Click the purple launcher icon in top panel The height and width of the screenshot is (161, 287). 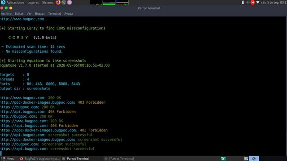click(x=70, y=2)
